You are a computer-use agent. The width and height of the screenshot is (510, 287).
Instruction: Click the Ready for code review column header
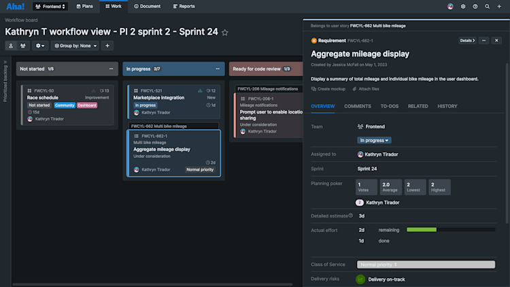tap(266, 69)
